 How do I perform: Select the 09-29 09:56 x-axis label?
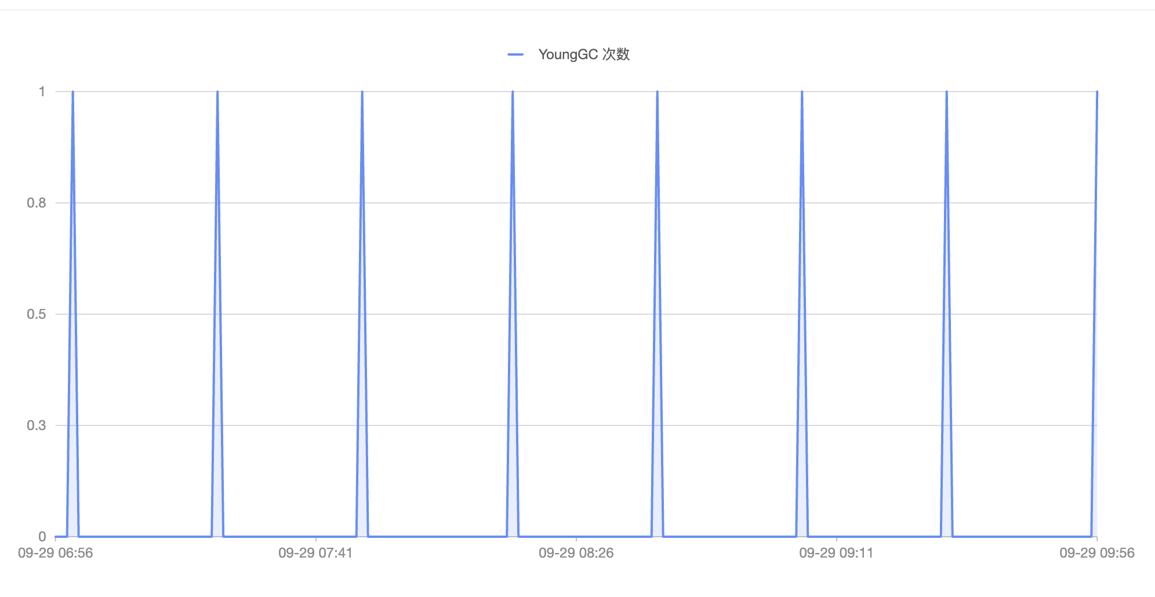click(x=1096, y=553)
